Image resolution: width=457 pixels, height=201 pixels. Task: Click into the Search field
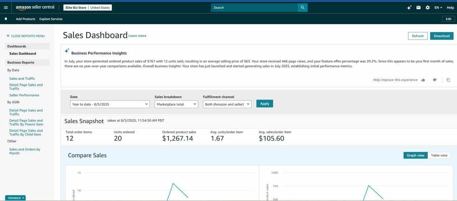[254, 7]
